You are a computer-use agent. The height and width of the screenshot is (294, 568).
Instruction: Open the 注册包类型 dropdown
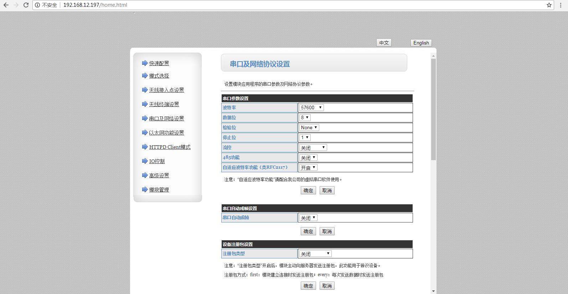(x=315, y=254)
